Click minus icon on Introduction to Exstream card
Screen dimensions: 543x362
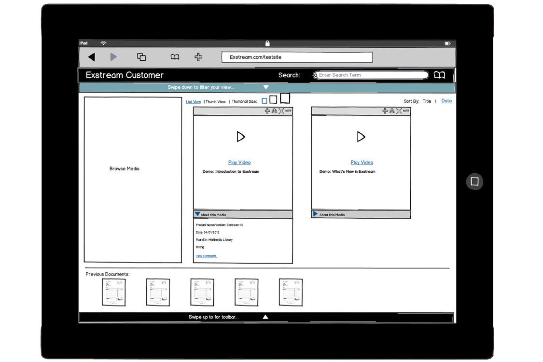(x=288, y=111)
